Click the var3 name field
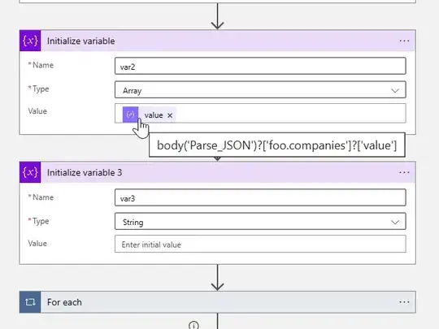 [x=260, y=197]
